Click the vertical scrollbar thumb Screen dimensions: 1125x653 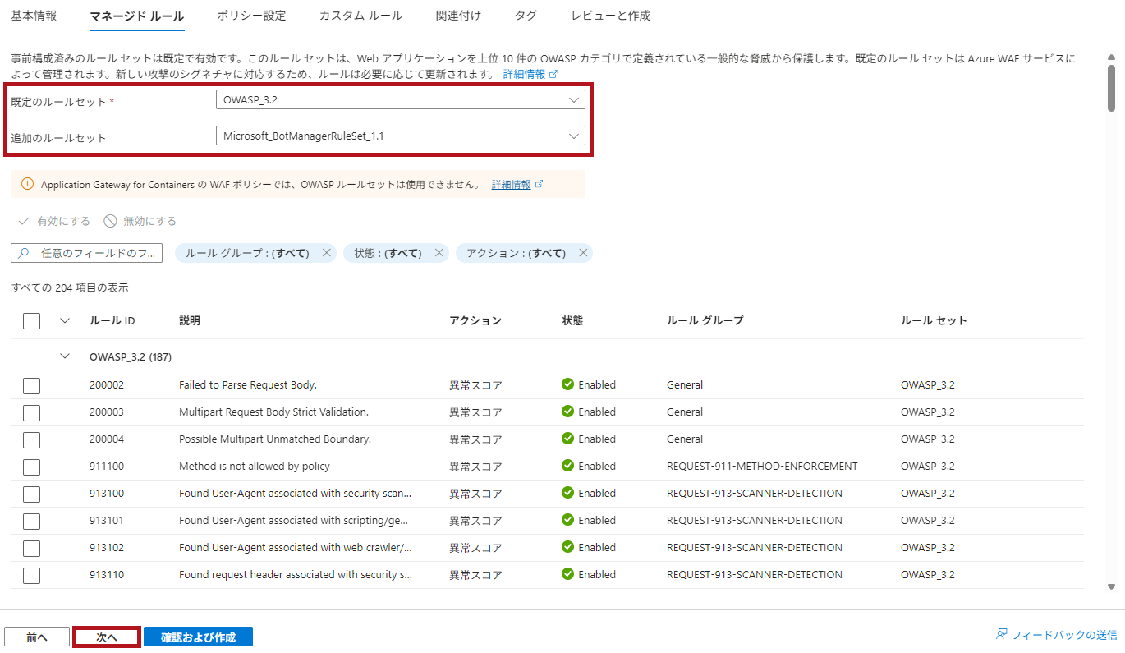pyautogui.click(x=1111, y=90)
